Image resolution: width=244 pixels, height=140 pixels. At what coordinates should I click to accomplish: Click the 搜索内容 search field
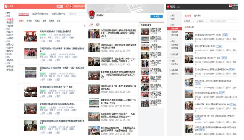point(77,14)
